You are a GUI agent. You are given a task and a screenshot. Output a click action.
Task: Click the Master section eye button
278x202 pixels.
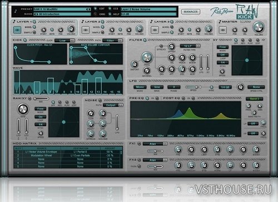pos(223,30)
